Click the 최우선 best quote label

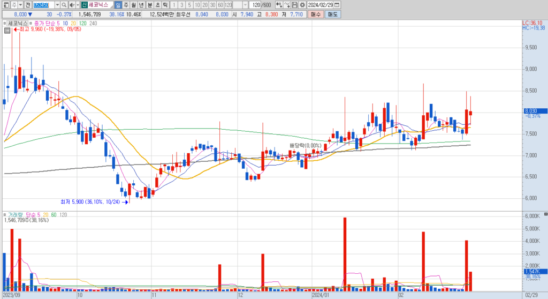[182, 14]
